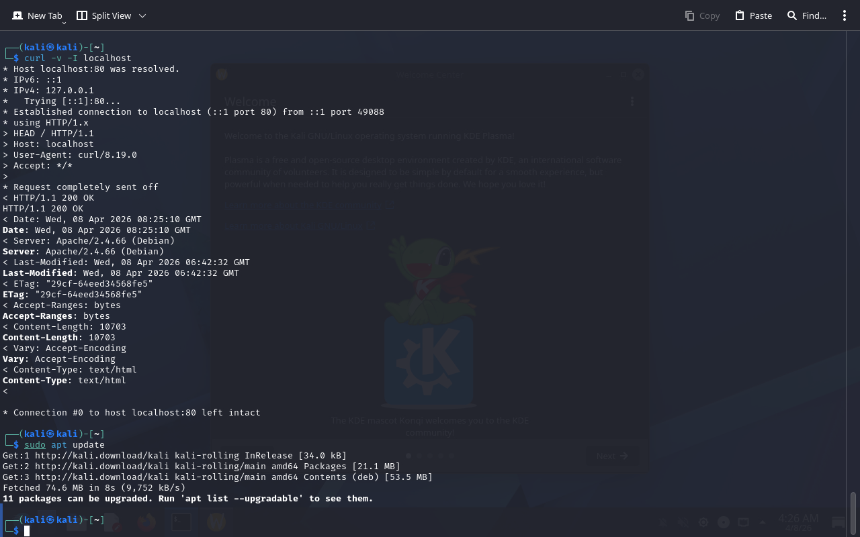Screen dimensions: 860x537
Task: Click the Copy toolbar button
Action: point(702,15)
